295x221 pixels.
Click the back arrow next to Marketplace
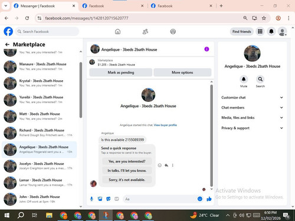pyautogui.click(x=7, y=45)
